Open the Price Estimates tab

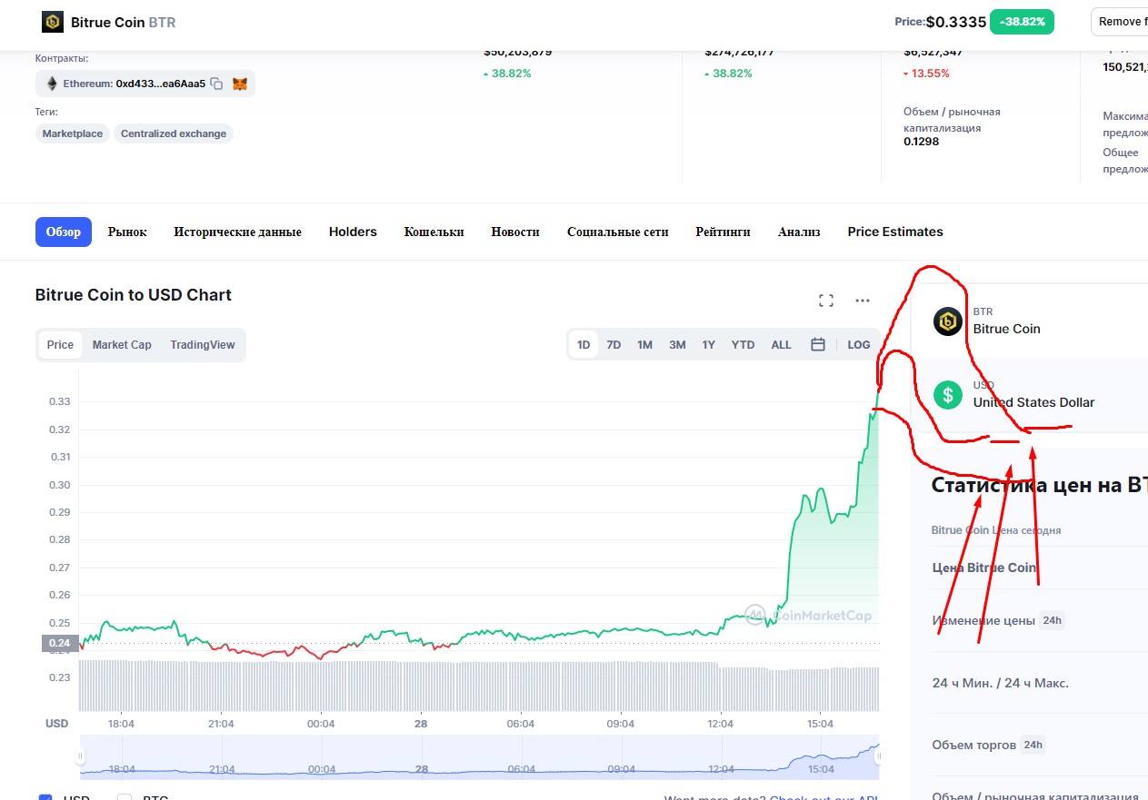(x=895, y=232)
